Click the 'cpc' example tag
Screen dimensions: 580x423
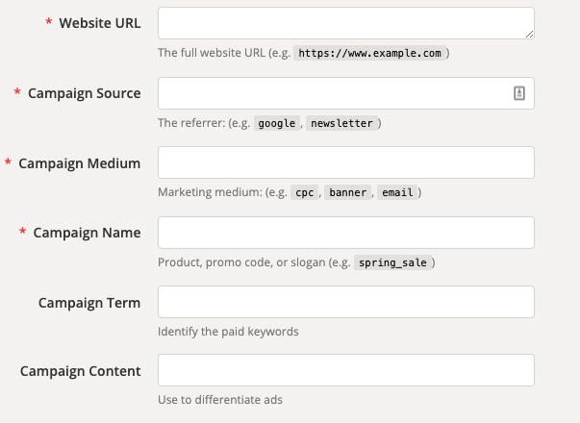305,192
